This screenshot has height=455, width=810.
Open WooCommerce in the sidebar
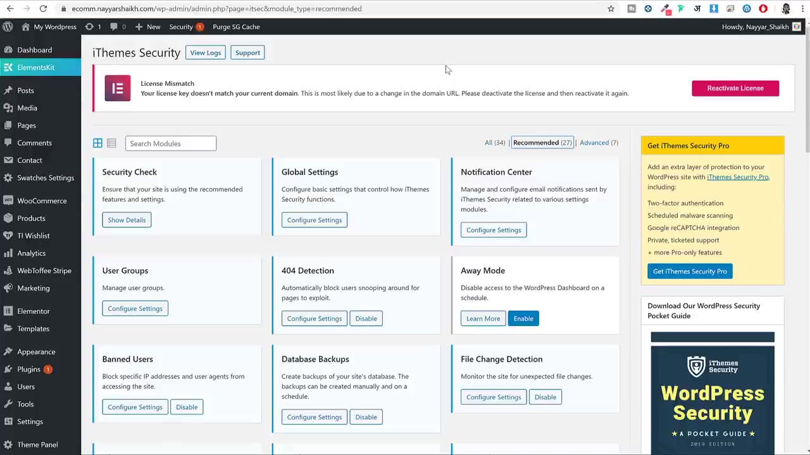coord(40,201)
